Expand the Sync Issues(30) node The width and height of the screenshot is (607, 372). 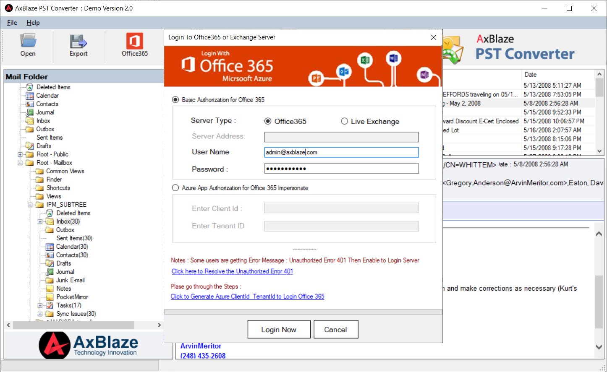pos(40,314)
